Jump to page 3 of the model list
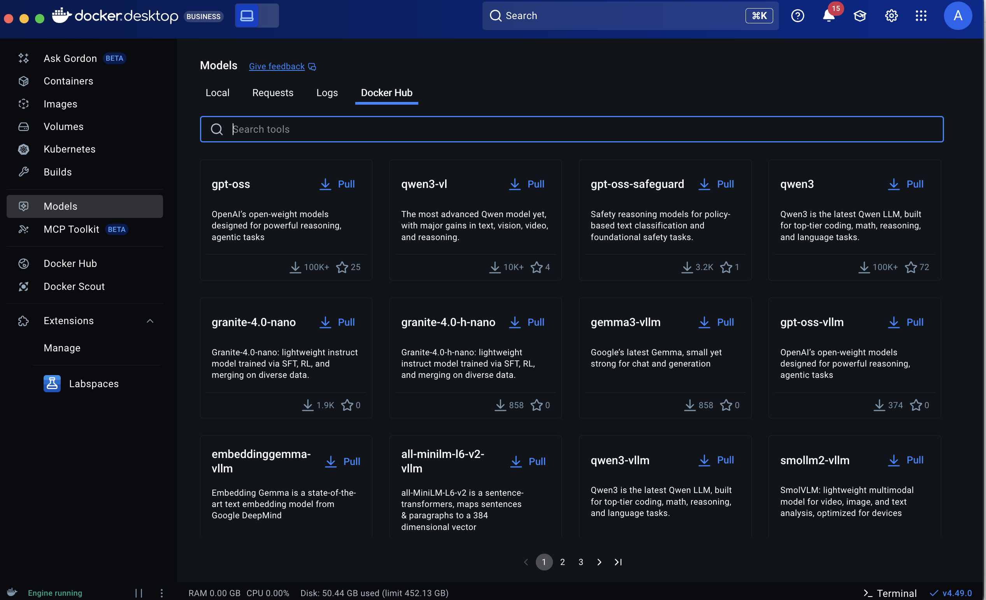Image resolution: width=986 pixels, height=600 pixels. tap(581, 562)
